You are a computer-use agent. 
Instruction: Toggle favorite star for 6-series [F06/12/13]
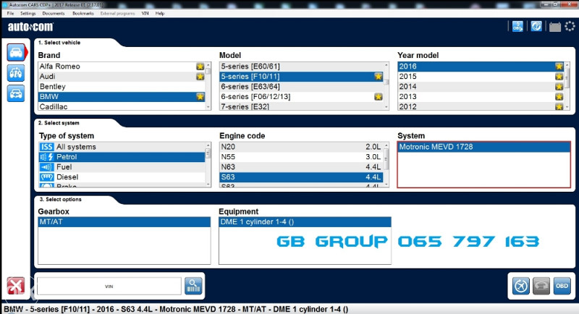pos(378,97)
